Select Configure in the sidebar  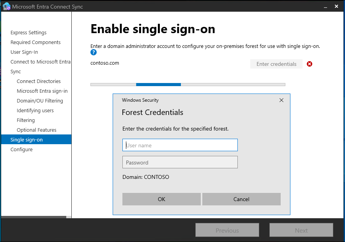click(x=21, y=150)
